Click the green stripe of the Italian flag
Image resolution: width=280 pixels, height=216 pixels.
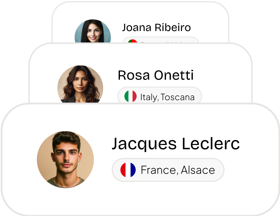pos(127,97)
